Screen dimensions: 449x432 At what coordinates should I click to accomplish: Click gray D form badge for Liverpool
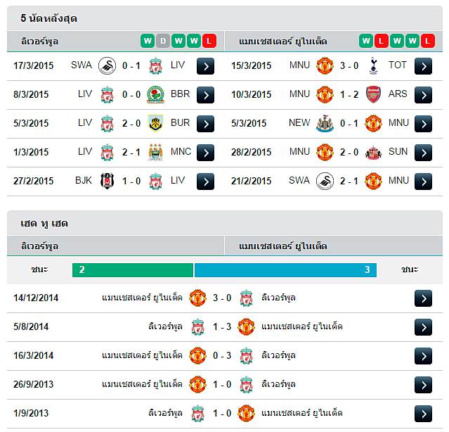pos(163,41)
